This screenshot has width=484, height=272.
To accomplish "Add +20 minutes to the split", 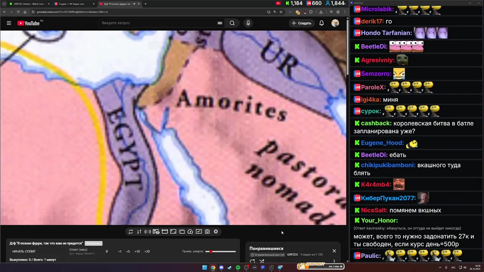I will [x=147, y=252].
